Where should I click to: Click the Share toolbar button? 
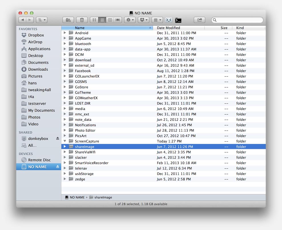tap(200, 20)
